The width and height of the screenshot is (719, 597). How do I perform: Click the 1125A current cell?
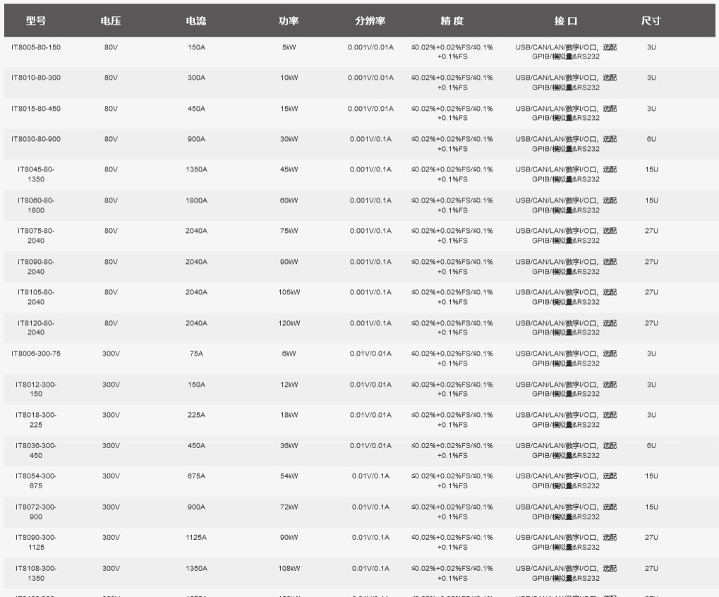[196, 538]
